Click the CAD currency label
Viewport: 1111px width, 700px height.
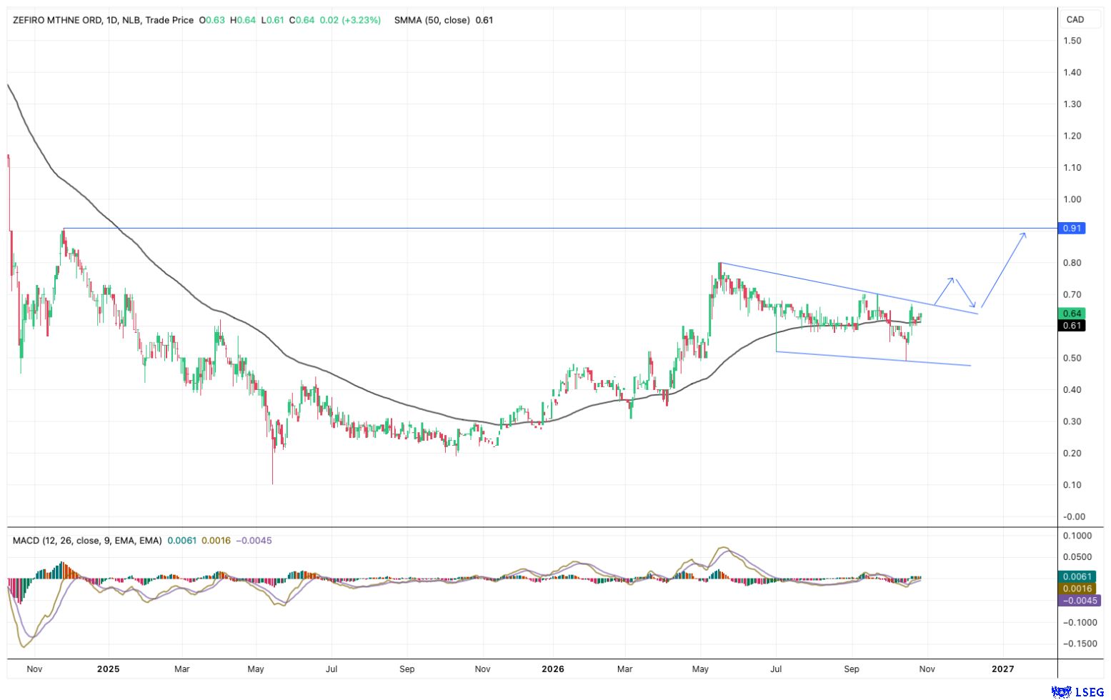(x=1075, y=19)
